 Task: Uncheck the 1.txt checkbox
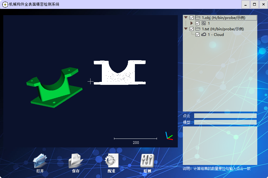click(192, 29)
